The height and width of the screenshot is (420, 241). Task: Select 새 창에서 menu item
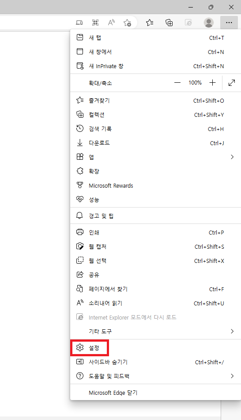(155, 52)
